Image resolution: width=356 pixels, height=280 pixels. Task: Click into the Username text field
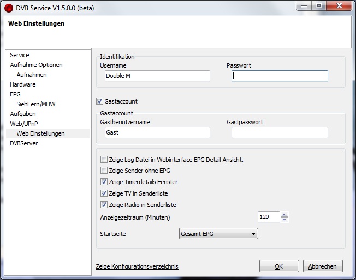click(157, 76)
